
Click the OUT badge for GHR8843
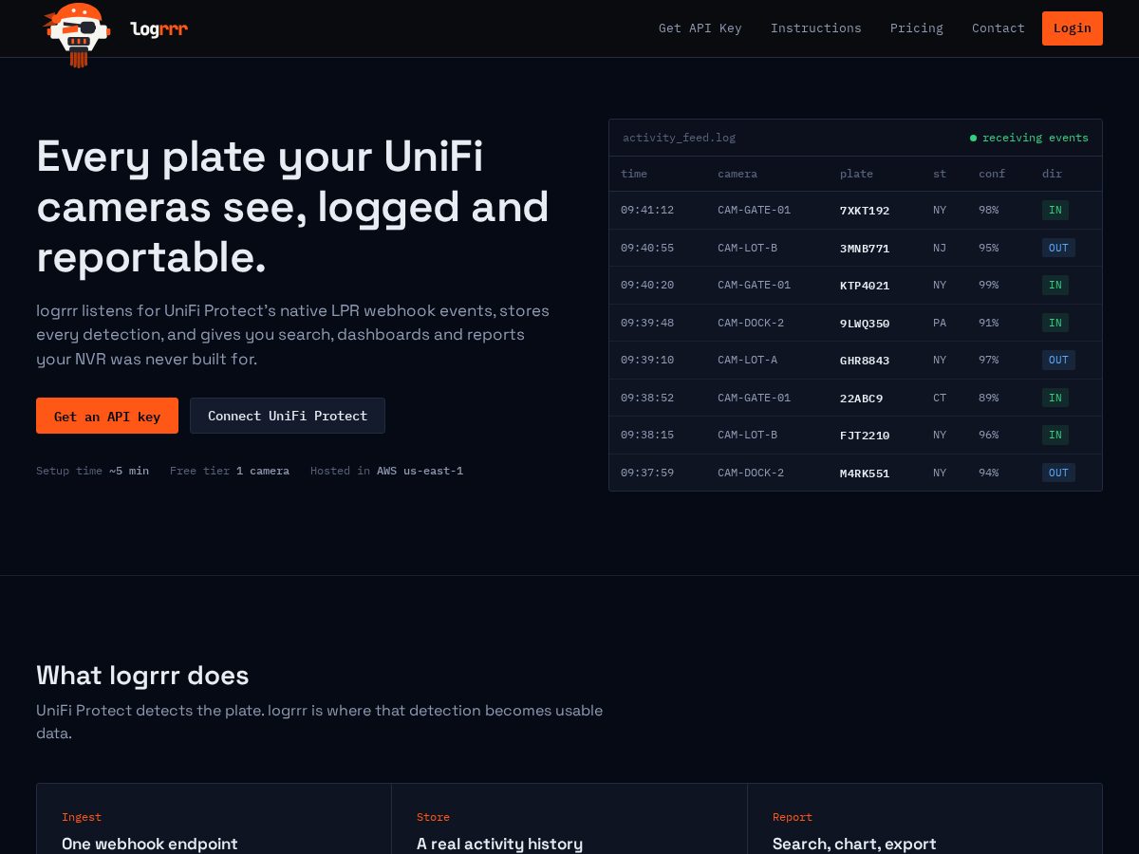(x=1058, y=360)
